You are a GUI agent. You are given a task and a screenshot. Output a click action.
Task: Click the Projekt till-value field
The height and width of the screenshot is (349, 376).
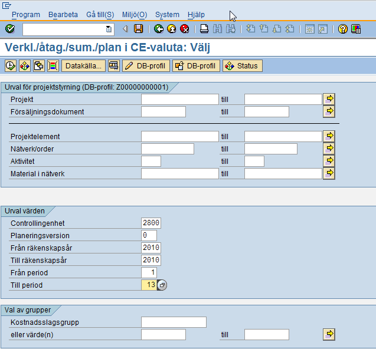[283, 99]
